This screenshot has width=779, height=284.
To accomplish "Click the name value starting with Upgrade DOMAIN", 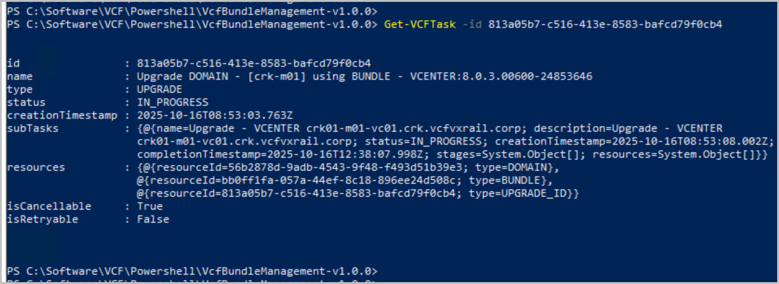I will (x=364, y=77).
